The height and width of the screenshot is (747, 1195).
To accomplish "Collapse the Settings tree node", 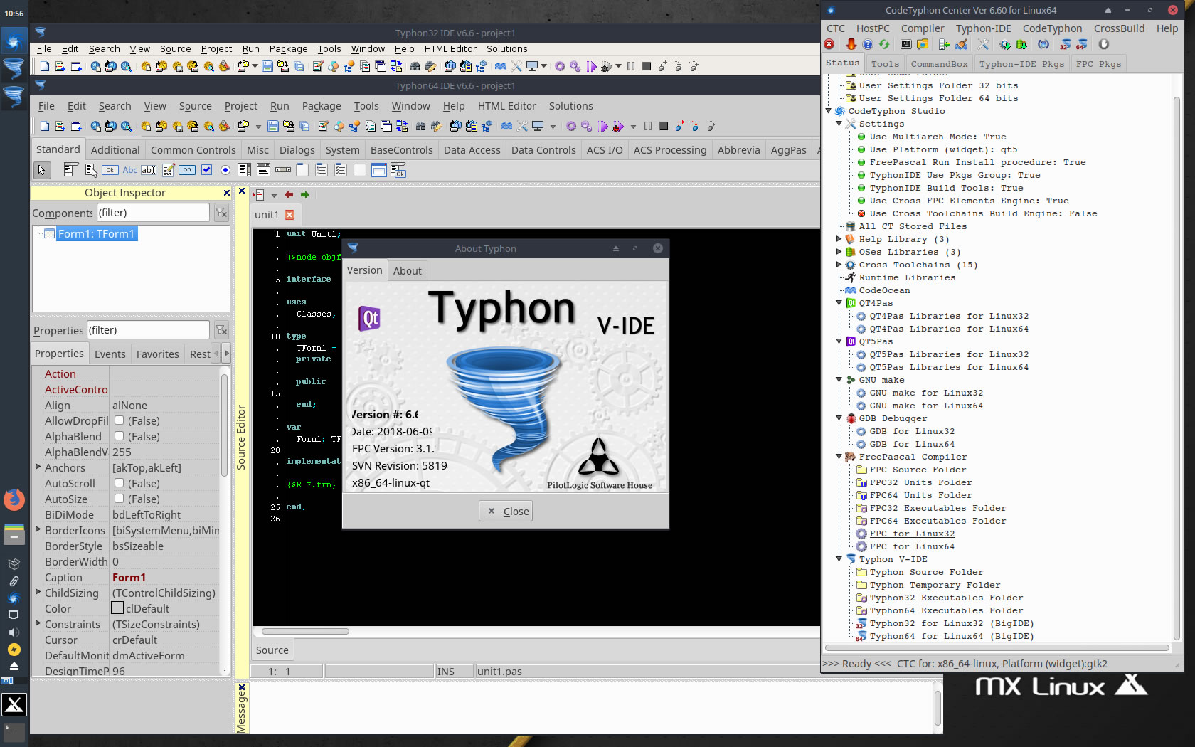I will 839,124.
